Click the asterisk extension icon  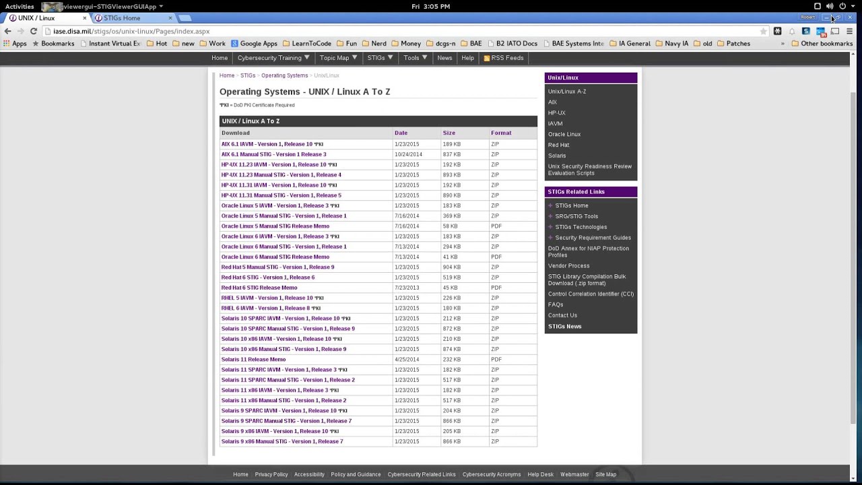777,31
